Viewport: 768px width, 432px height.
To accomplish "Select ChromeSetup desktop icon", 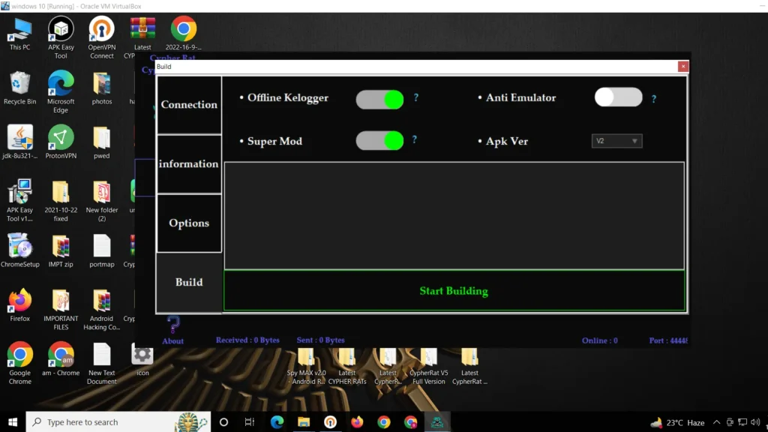I will (x=20, y=250).
